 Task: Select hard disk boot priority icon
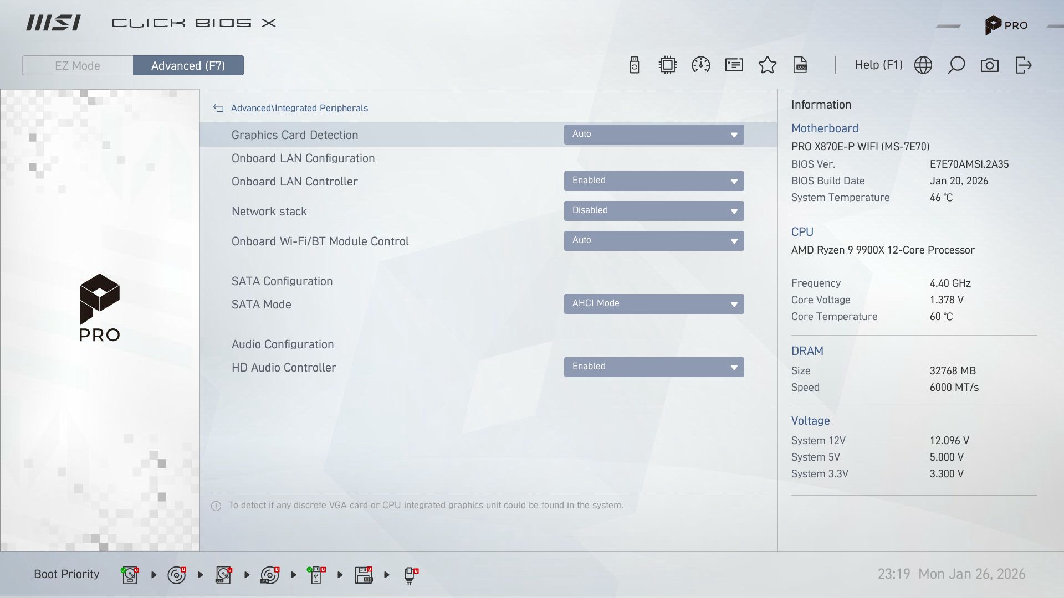pos(130,575)
